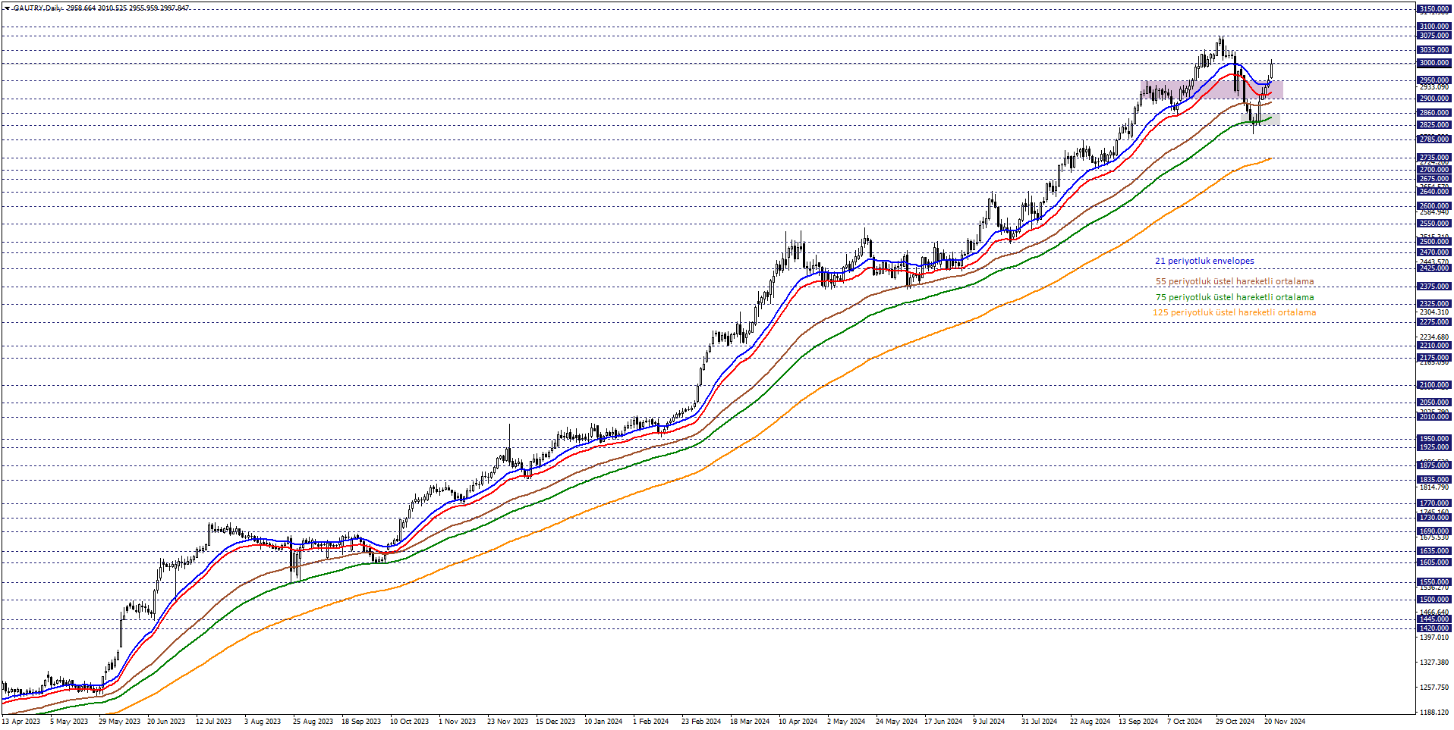The image size is (1454, 730).
Task: Click the 2785.000 price level label
Action: point(1434,139)
